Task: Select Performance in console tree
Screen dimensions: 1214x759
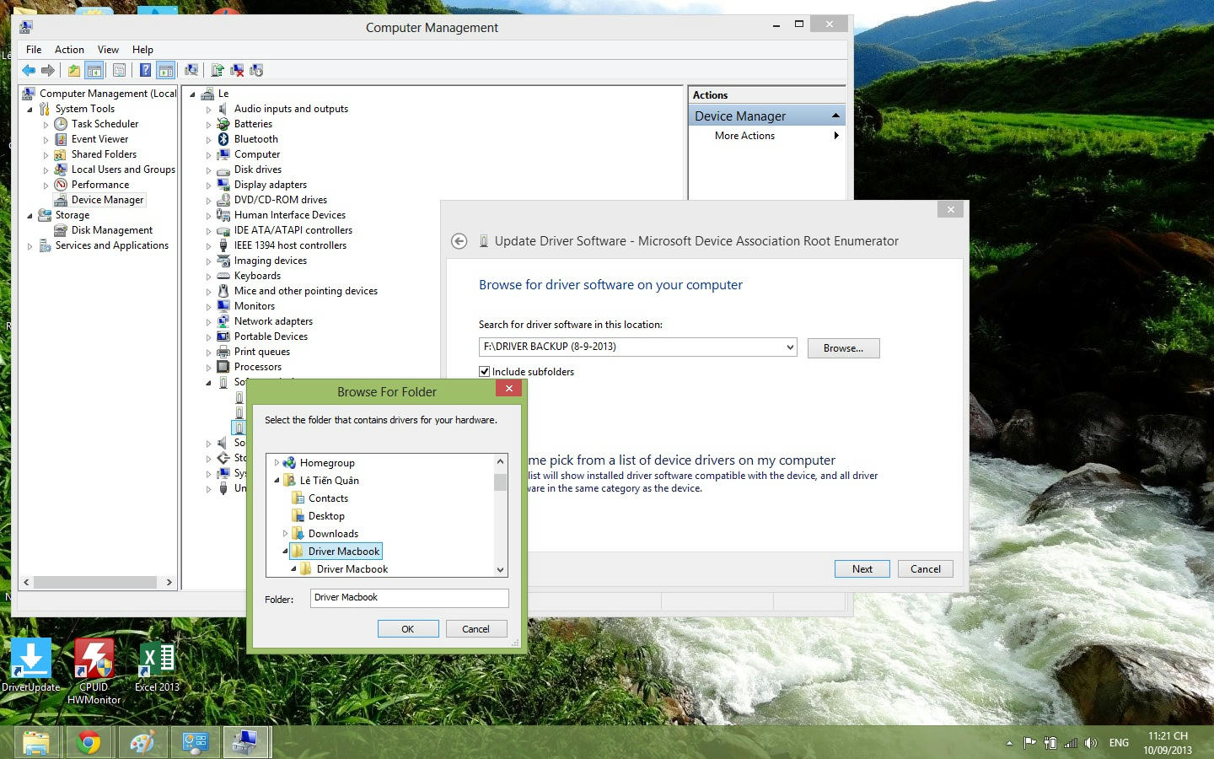Action: [x=100, y=185]
